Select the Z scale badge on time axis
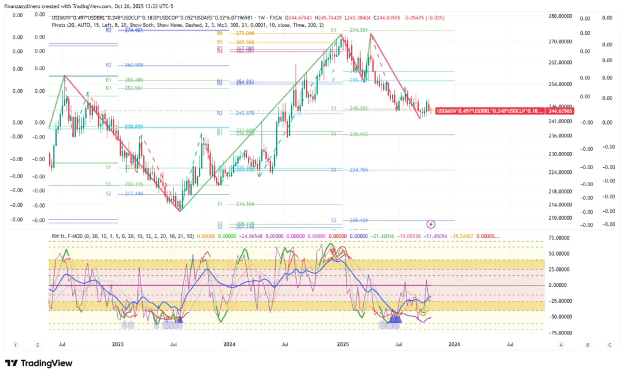The image size is (625, 376). pyautogui.click(x=38, y=345)
